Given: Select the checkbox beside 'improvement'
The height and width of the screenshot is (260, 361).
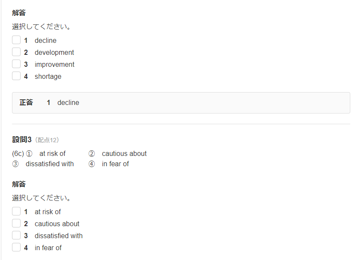Looking at the screenshot, I should [x=16, y=64].
